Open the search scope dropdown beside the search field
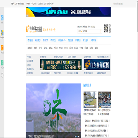138x138 pixels. click(x=80, y=31)
